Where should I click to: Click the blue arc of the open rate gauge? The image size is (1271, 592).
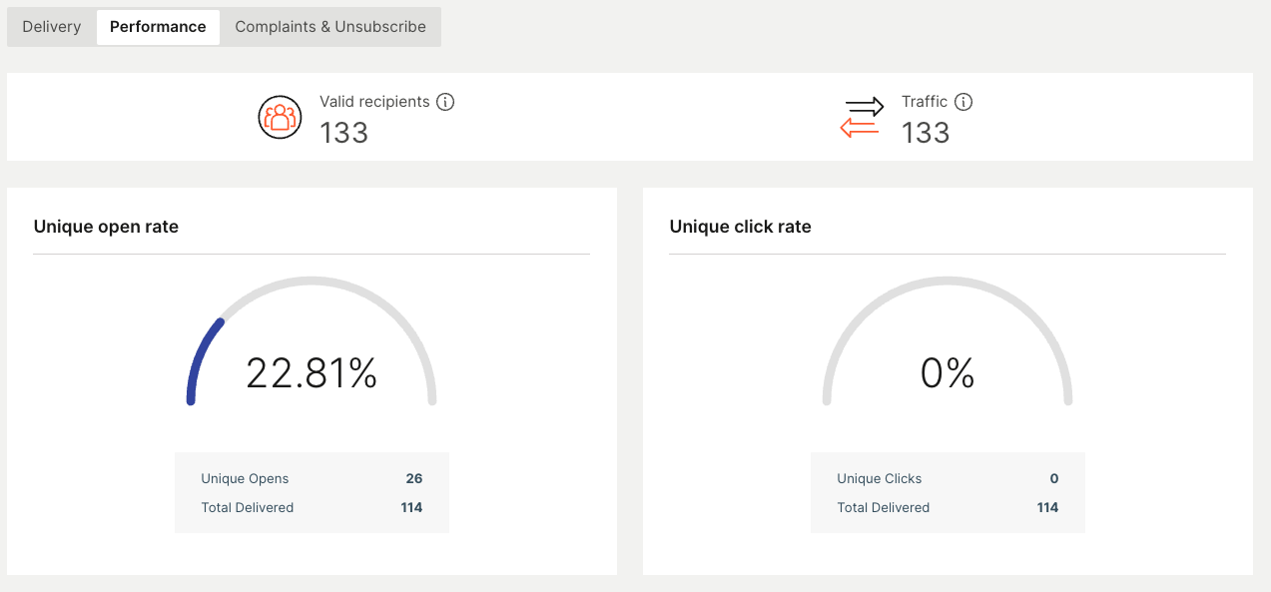198,354
